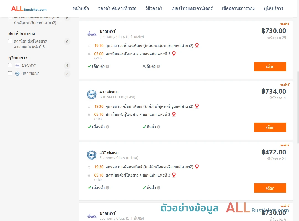Click ชาญทัวร์ logo in the ฿730.00 card
Screen dimensions: 299x221
[x=92, y=34]
